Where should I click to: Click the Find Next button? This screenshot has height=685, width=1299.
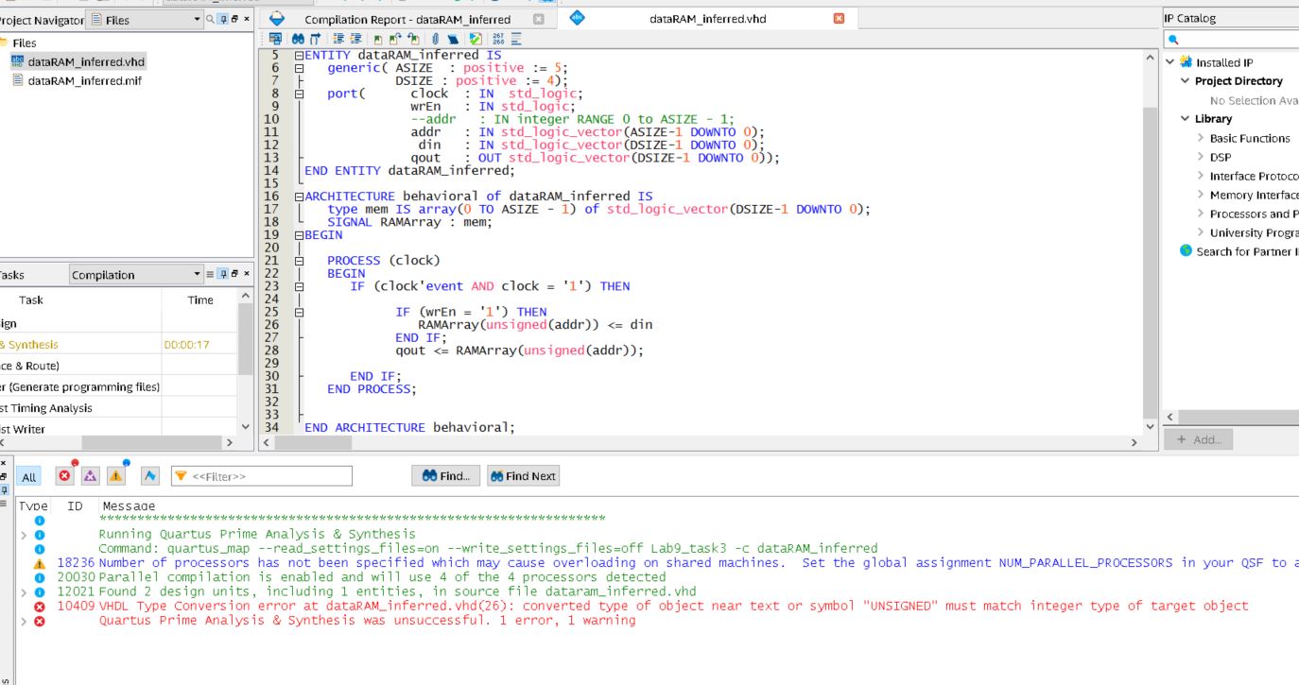[x=523, y=475]
